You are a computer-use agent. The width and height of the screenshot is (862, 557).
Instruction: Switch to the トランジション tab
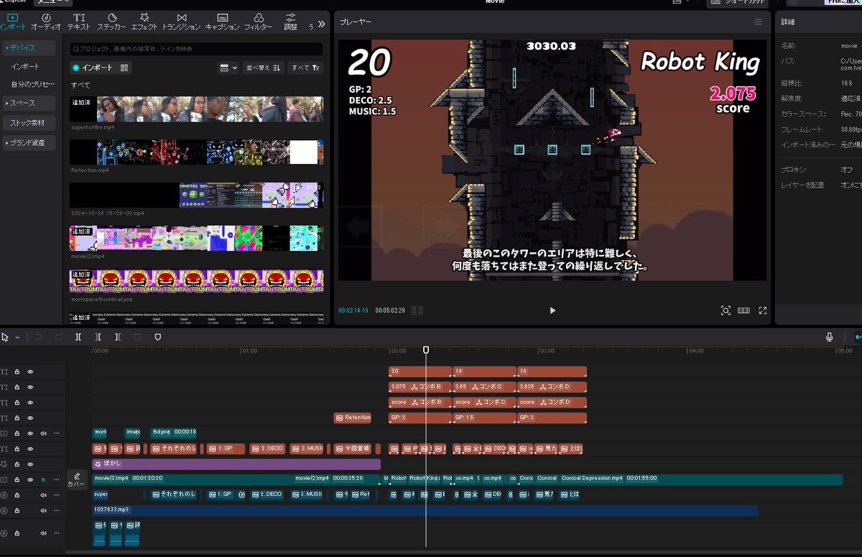[182, 22]
